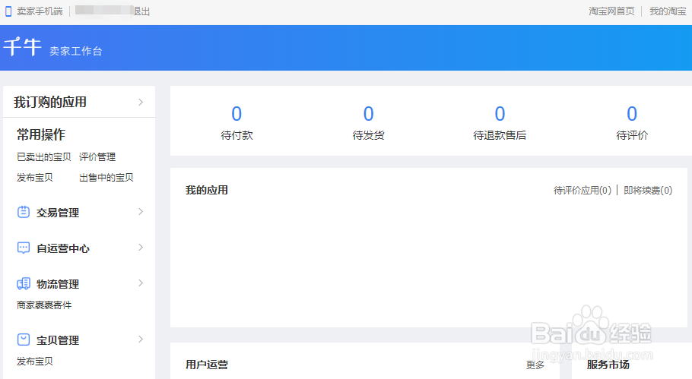Click 发布宝贝 under 宝贝管理

(35, 362)
